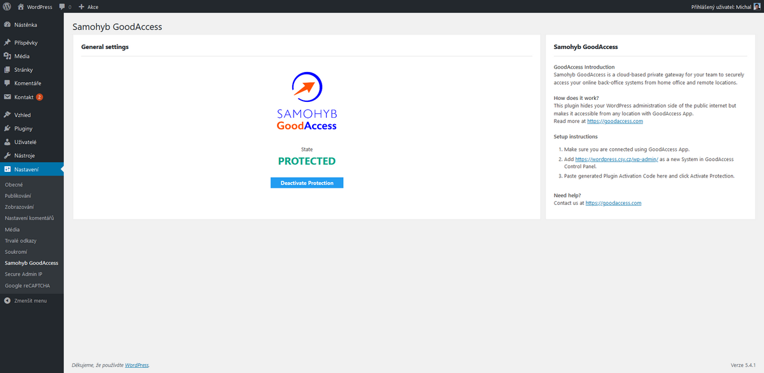
Task: Open goodaccess.com link under Need help
Action: click(x=613, y=203)
